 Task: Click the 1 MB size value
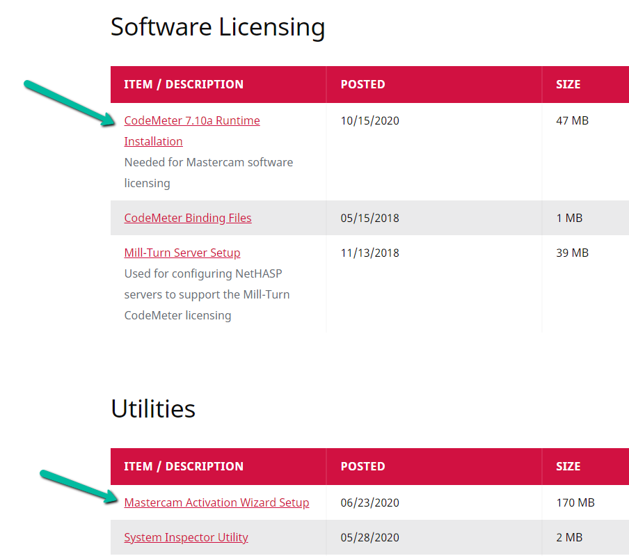coord(569,219)
